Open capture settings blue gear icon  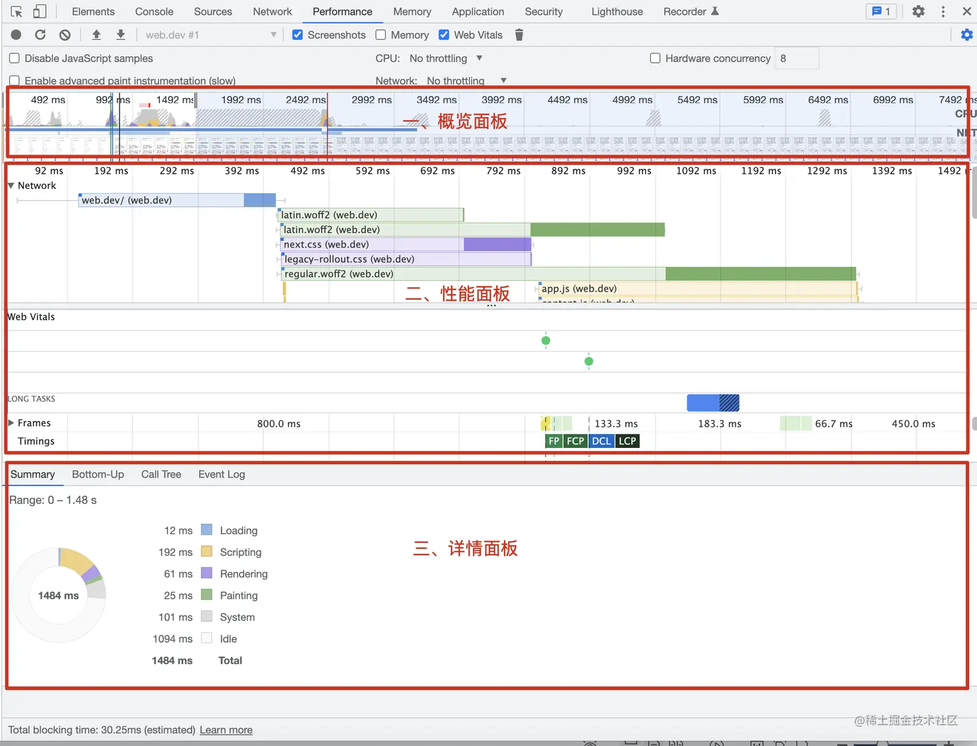pos(967,35)
